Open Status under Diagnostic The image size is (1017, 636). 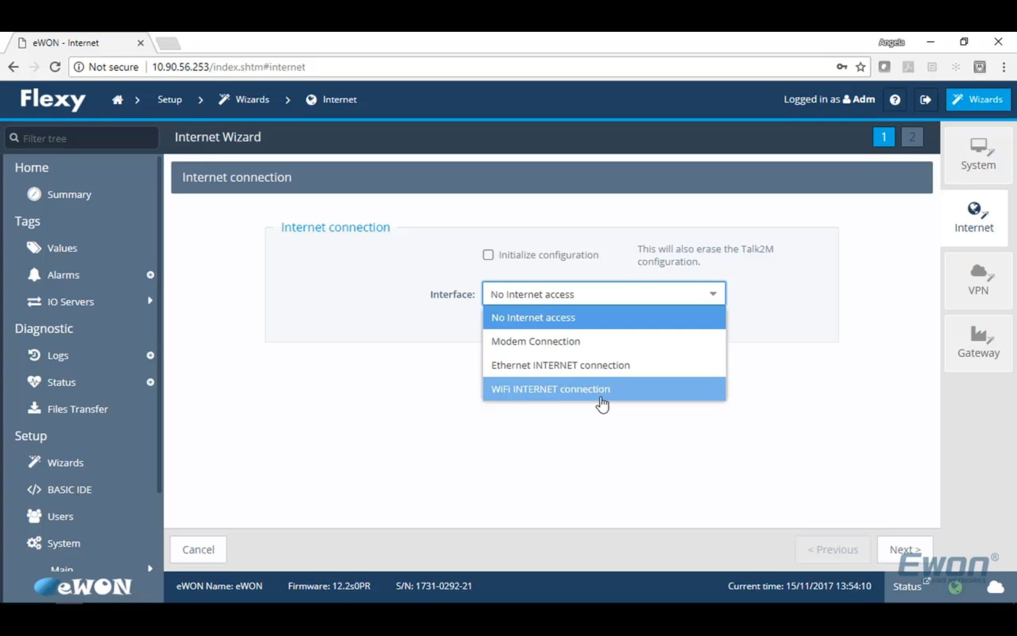coord(61,382)
